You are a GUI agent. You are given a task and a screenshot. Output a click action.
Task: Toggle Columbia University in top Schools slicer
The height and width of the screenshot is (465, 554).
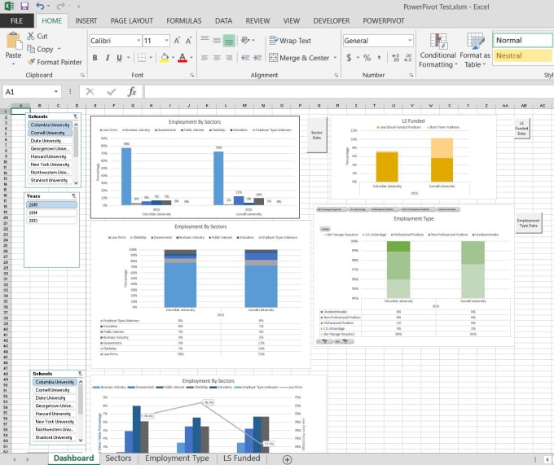click(x=50, y=125)
